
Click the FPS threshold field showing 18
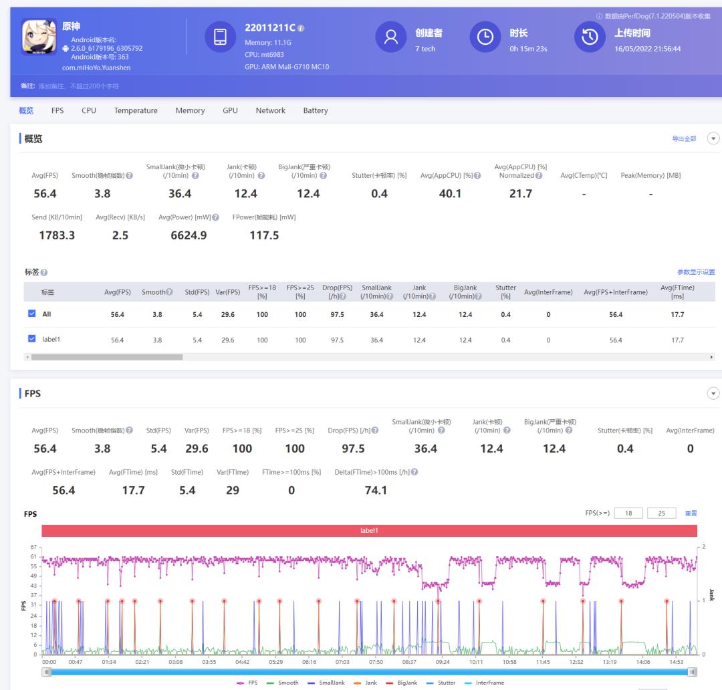(628, 513)
